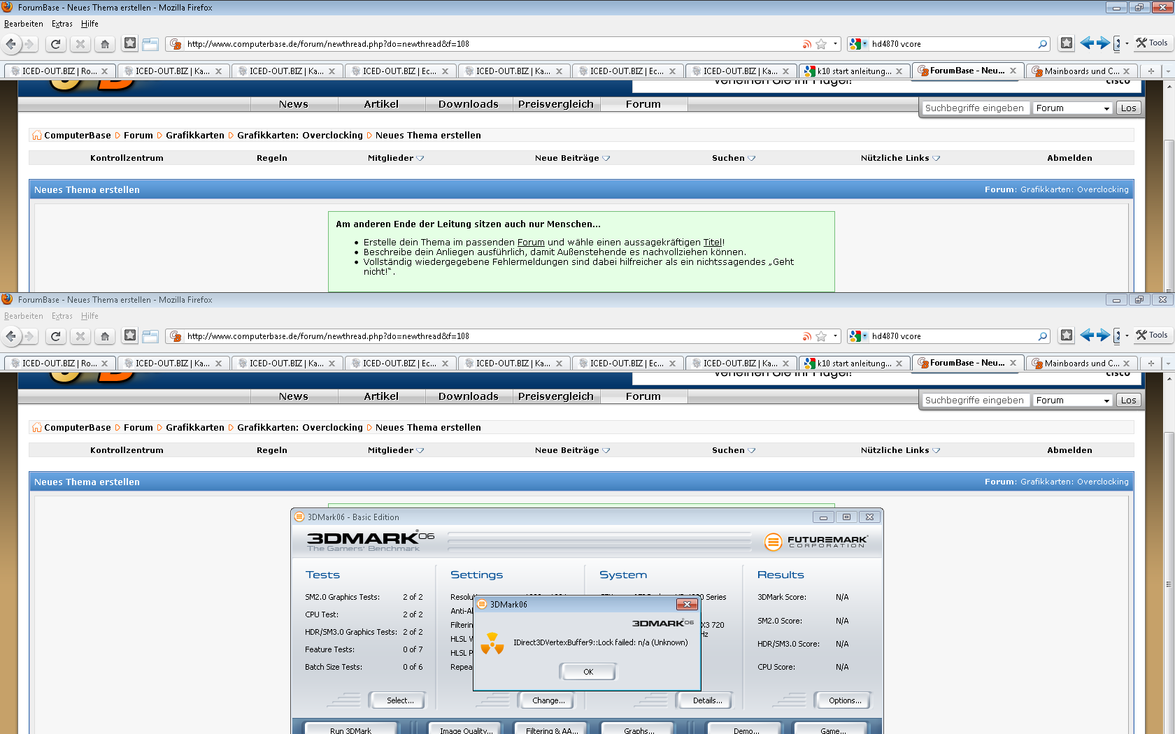Open Titel link in upper green notice
The height and width of the screenshot is (734, 1175).
click(x=712, y=243)
